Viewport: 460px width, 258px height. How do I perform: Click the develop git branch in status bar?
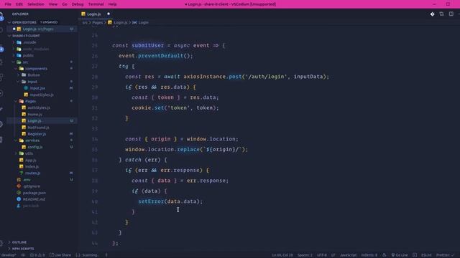coord(8,255)
